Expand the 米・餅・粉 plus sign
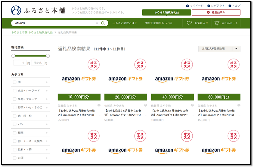 (x=47, y=116)
